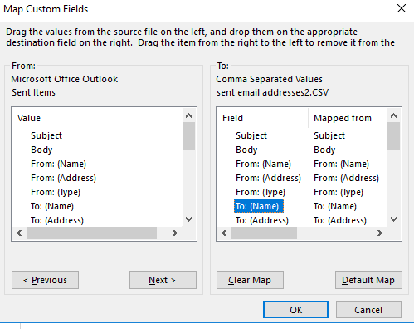Click the Previous button
The width and height of the screenshot is (414, 329).
(x=45, y=280)
